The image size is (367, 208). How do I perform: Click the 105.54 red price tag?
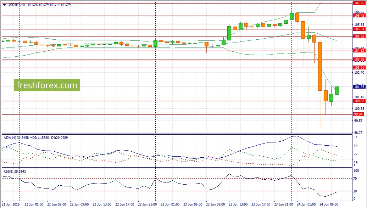pos(359,29)
